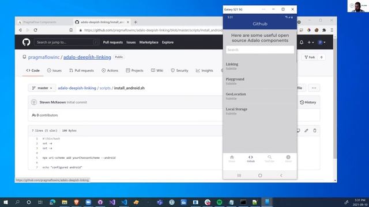Expand the master branch dropdown
This screenshot has width=369, height=207.
[42, 88]
